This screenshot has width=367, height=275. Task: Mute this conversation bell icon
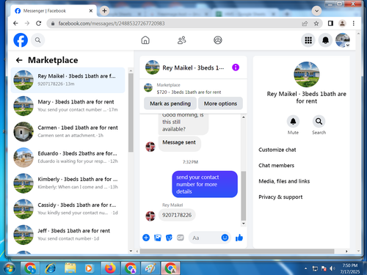point(293,121)
